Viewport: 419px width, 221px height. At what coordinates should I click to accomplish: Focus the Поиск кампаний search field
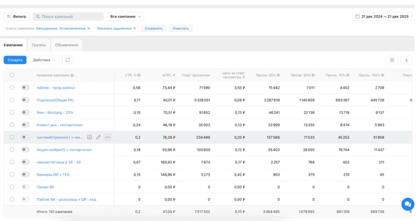[x=68, y=17]
